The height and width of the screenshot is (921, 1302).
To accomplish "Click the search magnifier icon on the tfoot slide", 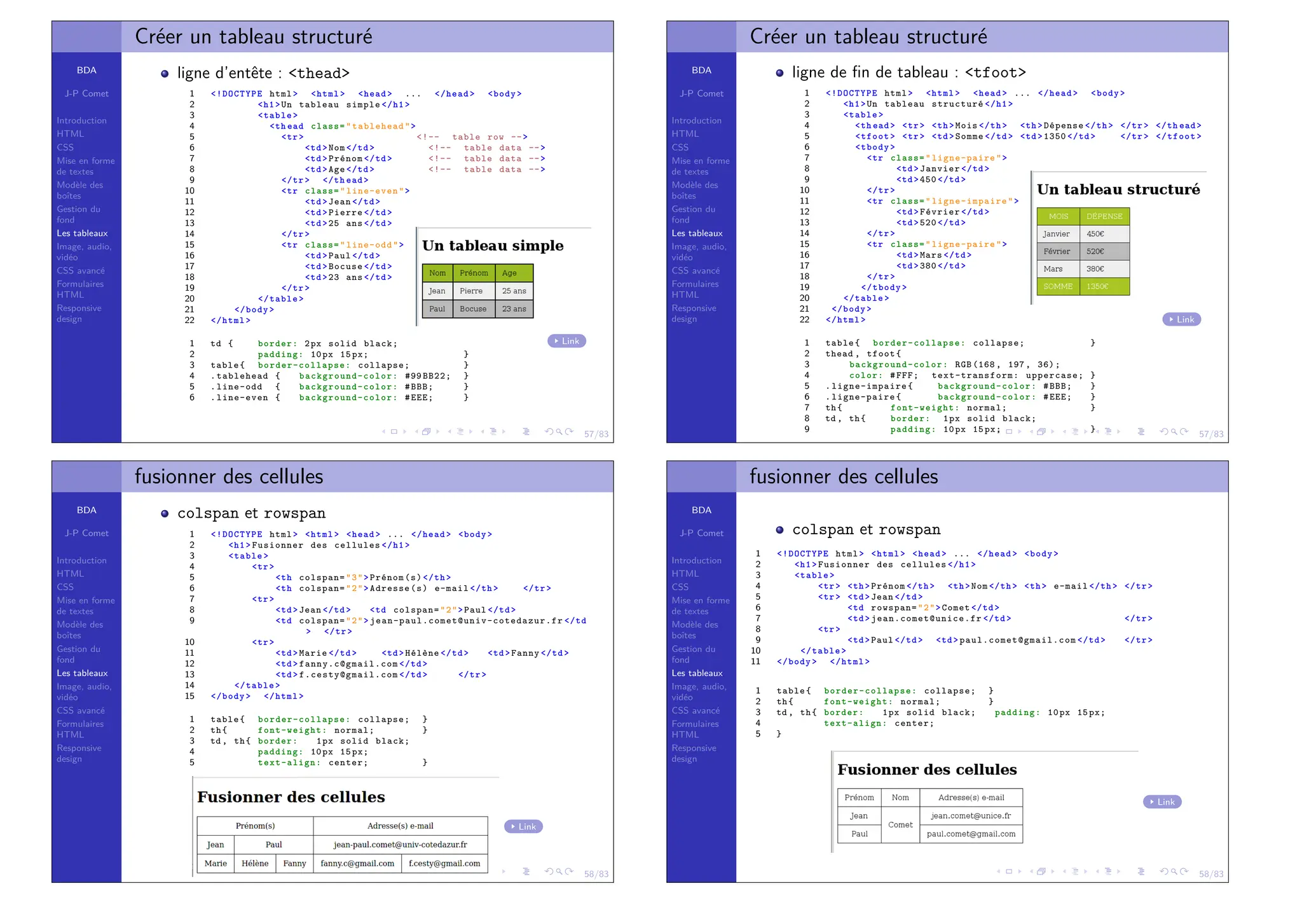I will 1174,432.
